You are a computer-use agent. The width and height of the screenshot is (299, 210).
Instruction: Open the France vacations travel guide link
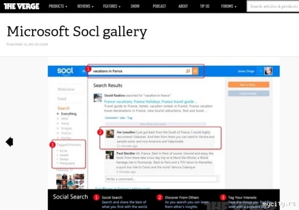click(150, 102)
